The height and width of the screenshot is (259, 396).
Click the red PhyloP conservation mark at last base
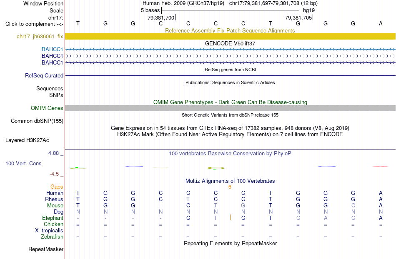[380, 166]
